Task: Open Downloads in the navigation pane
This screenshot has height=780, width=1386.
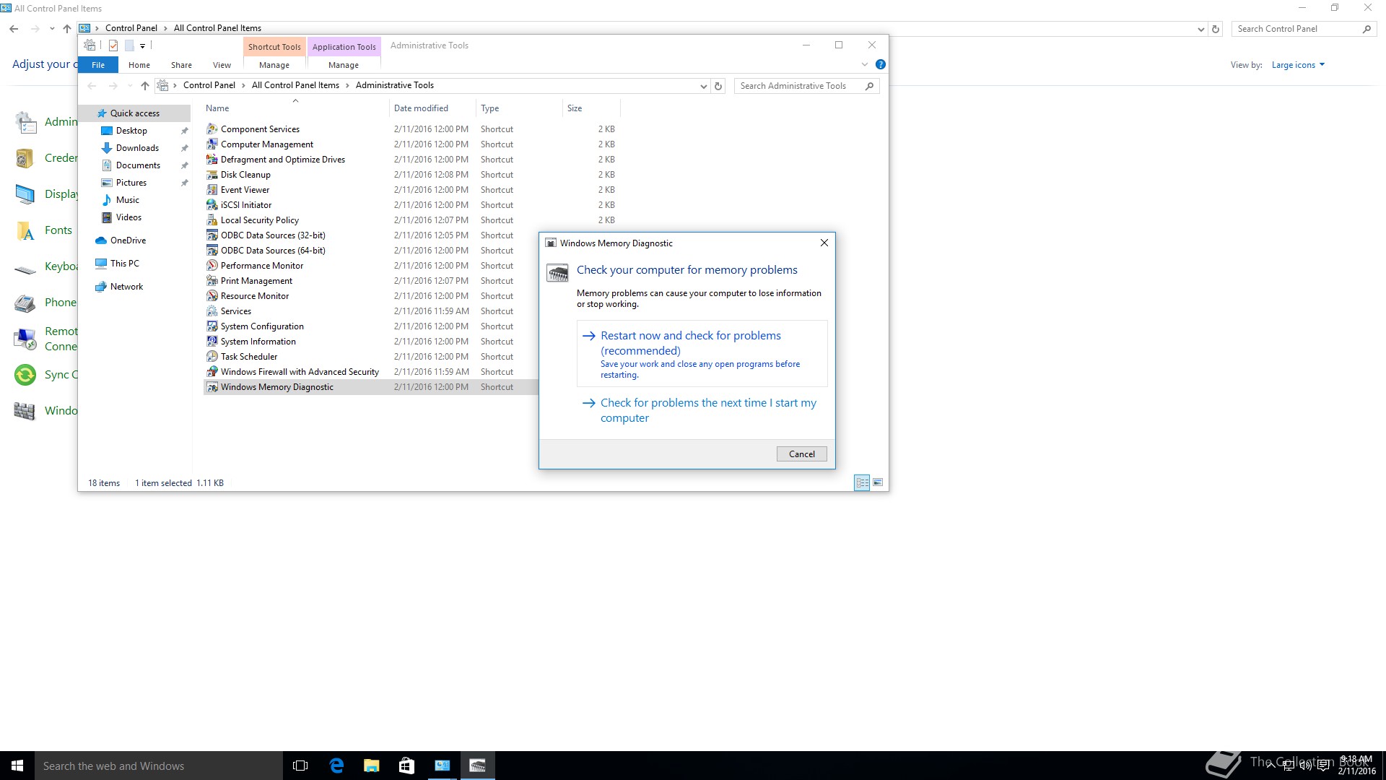Action: point(137,148)
